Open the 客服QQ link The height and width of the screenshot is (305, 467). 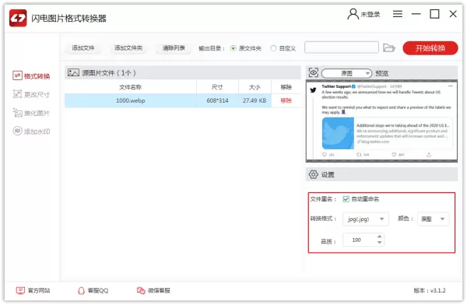coord(93,290)
